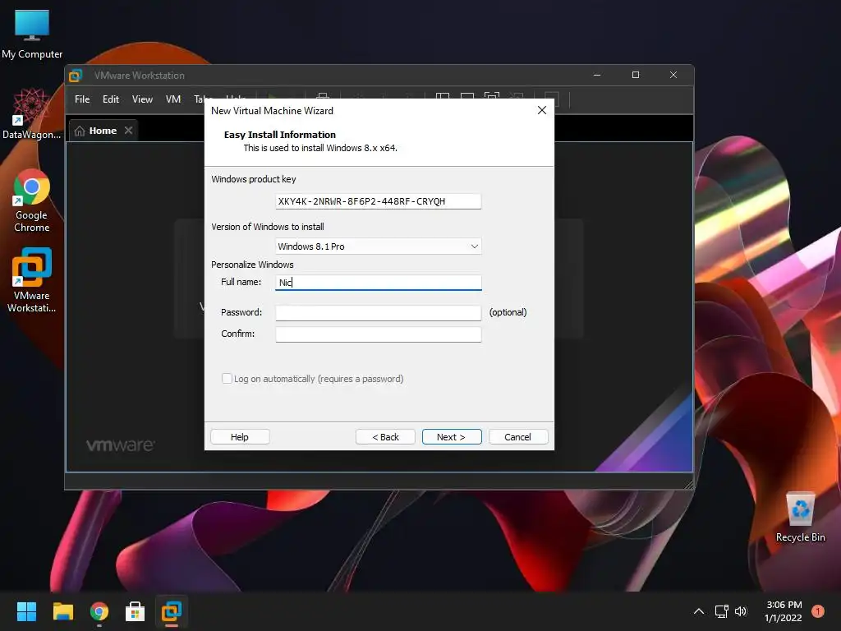
Task: Toggle Log on automatically checkbox
Action: pos(227,378)
